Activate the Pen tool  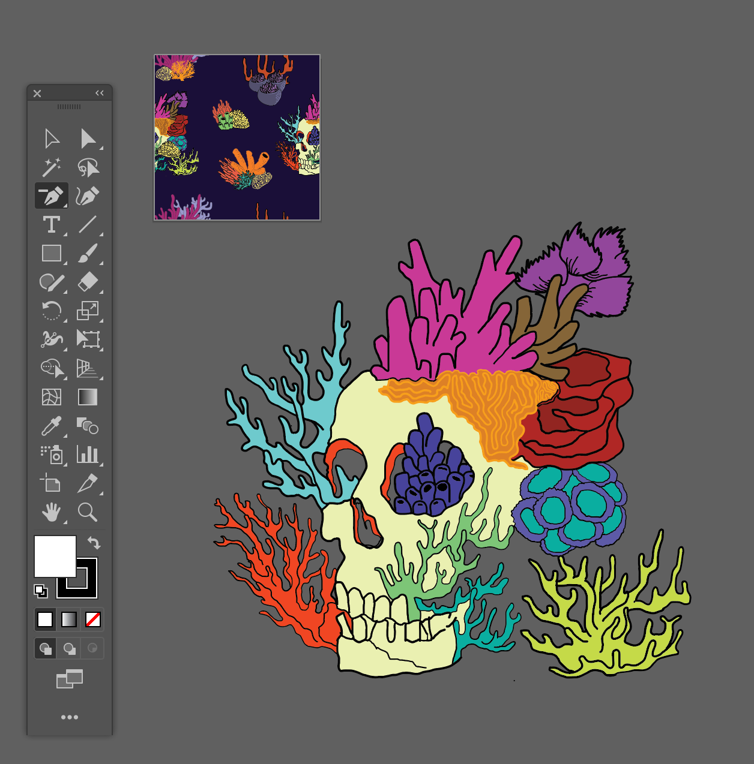pyautogui.click(x=52, y=195)
